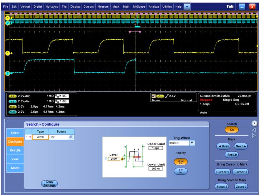Open the Cursors menu
The image size is (260, 195).
(88, 6)
